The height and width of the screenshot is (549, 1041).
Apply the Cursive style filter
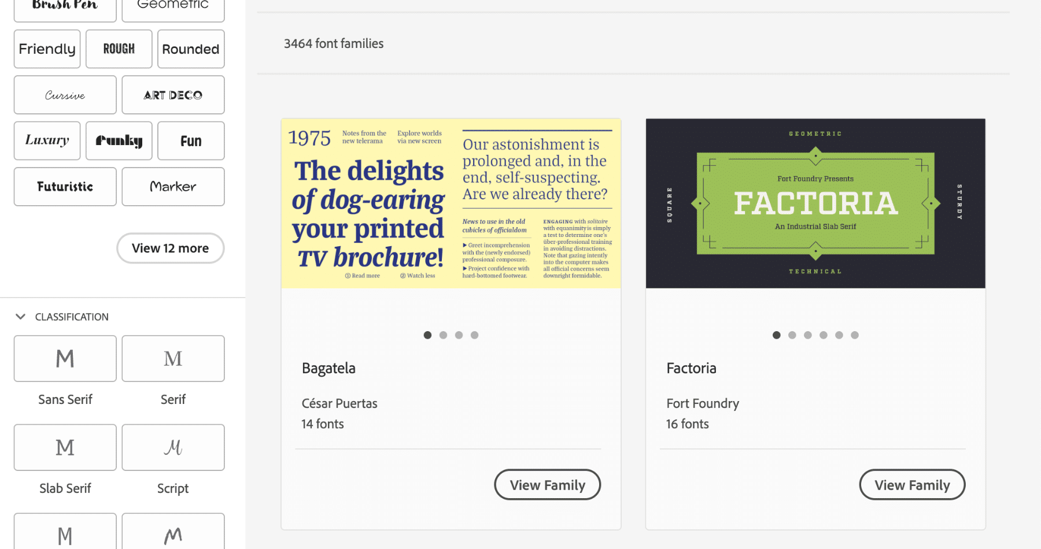tap(64, 95)
